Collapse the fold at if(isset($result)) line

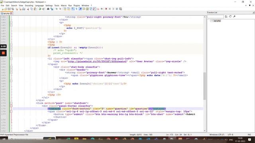[x=11, y=48]
